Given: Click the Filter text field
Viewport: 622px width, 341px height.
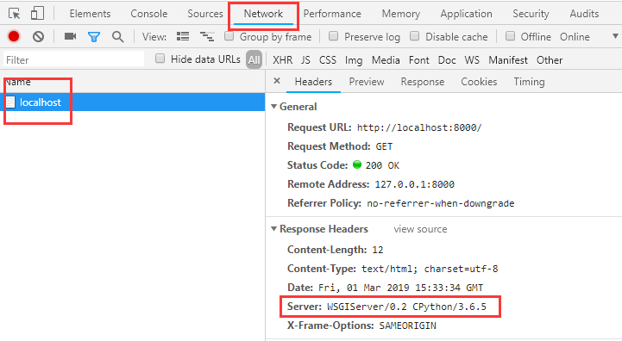Looking at the screenshot, I should coord(74,59).
